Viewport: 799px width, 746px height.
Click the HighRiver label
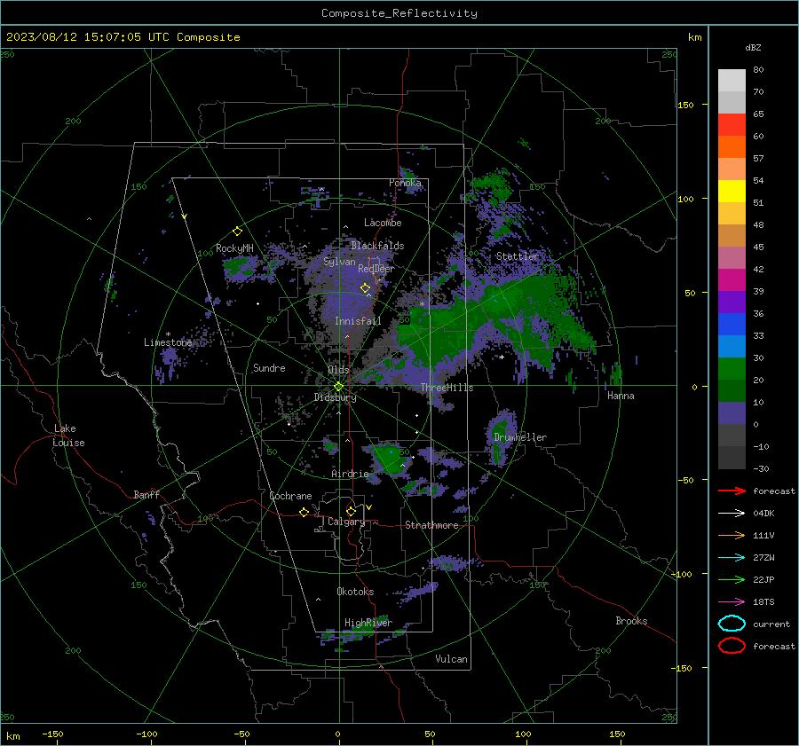368,623
